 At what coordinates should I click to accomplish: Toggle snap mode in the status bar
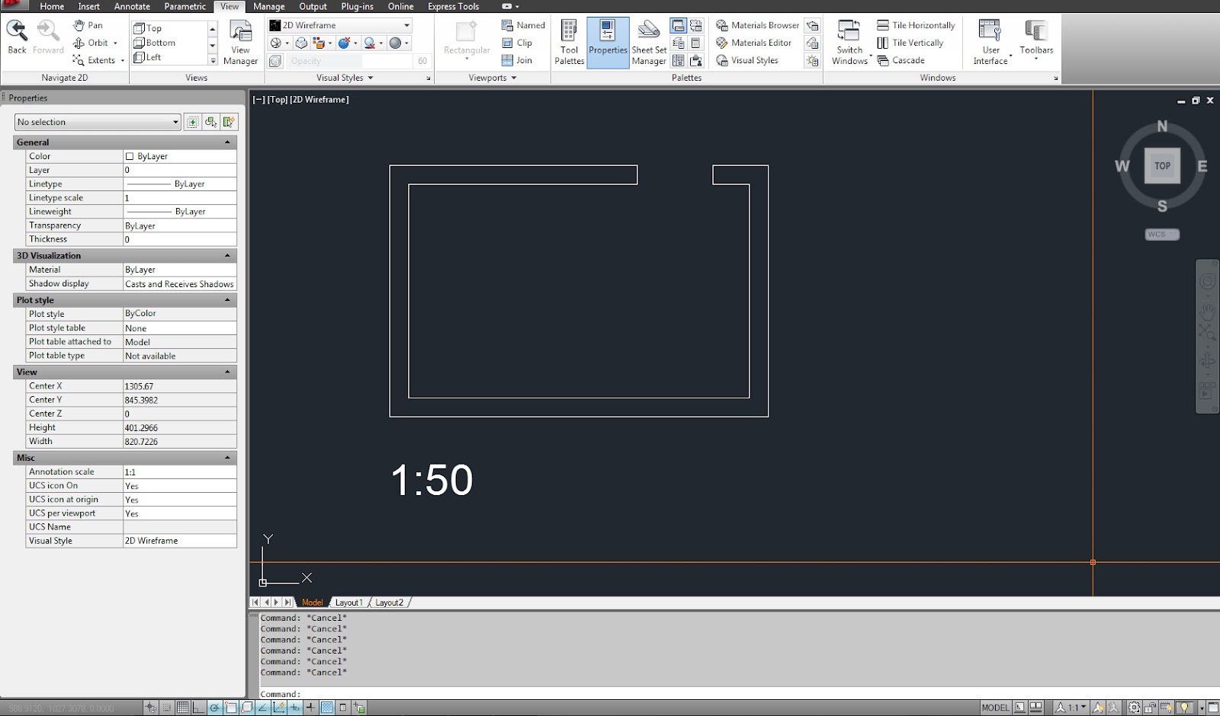tap(165, 707)
